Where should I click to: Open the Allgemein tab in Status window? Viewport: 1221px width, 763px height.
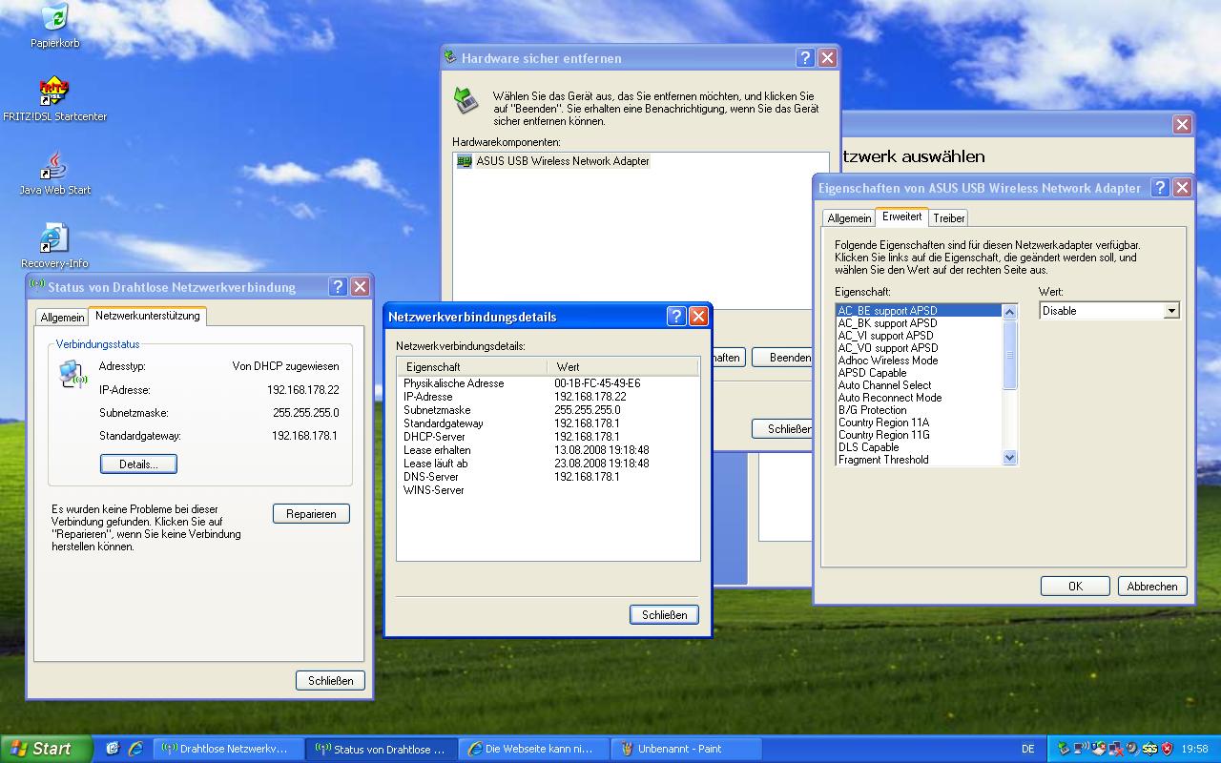pyautogui.click(x=62, y=317)
